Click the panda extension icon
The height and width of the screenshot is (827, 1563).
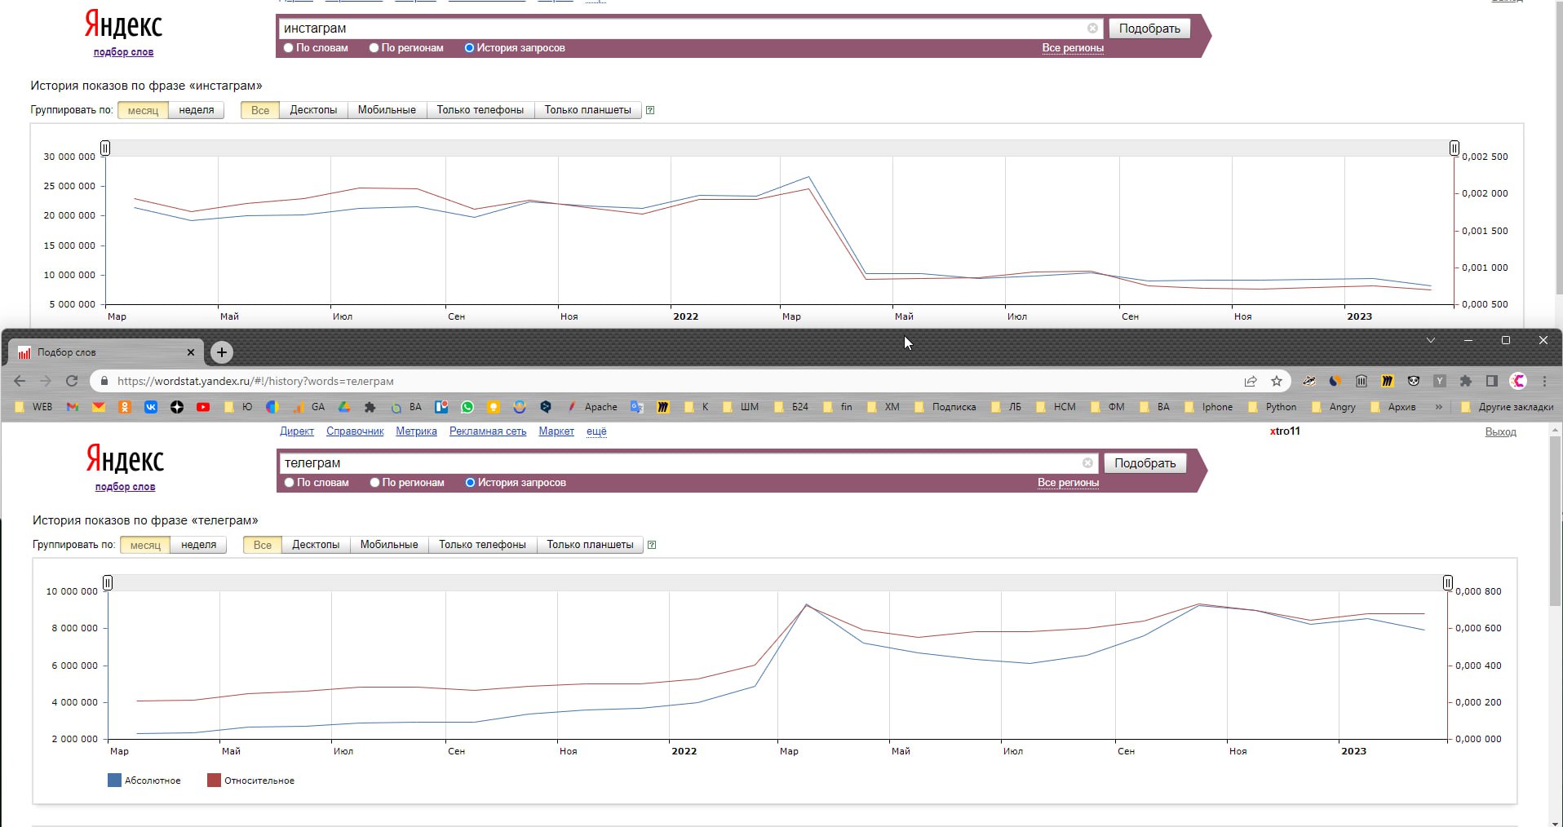[x=1414, y=381]
